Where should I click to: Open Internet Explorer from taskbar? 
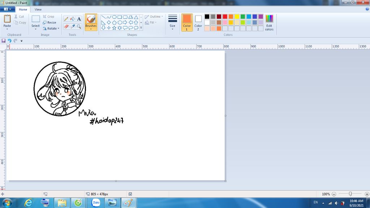29,203
